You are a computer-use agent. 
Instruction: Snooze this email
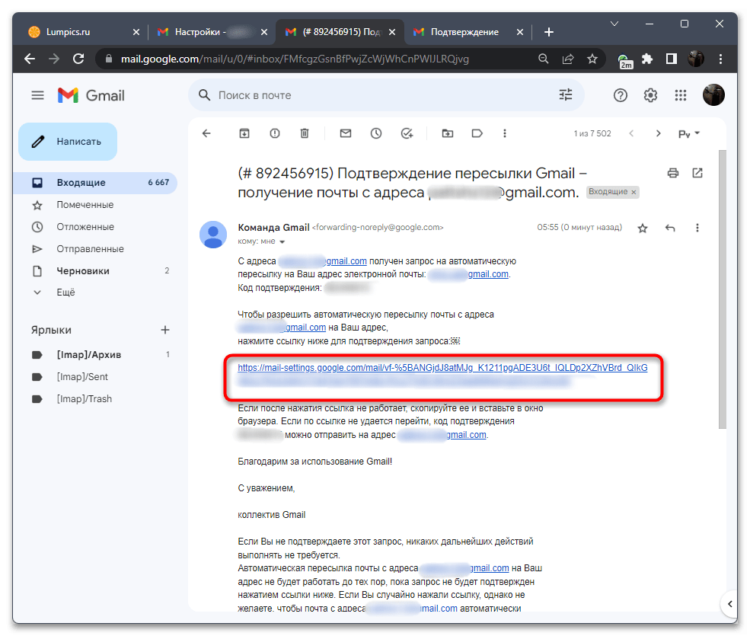[375, 133]
